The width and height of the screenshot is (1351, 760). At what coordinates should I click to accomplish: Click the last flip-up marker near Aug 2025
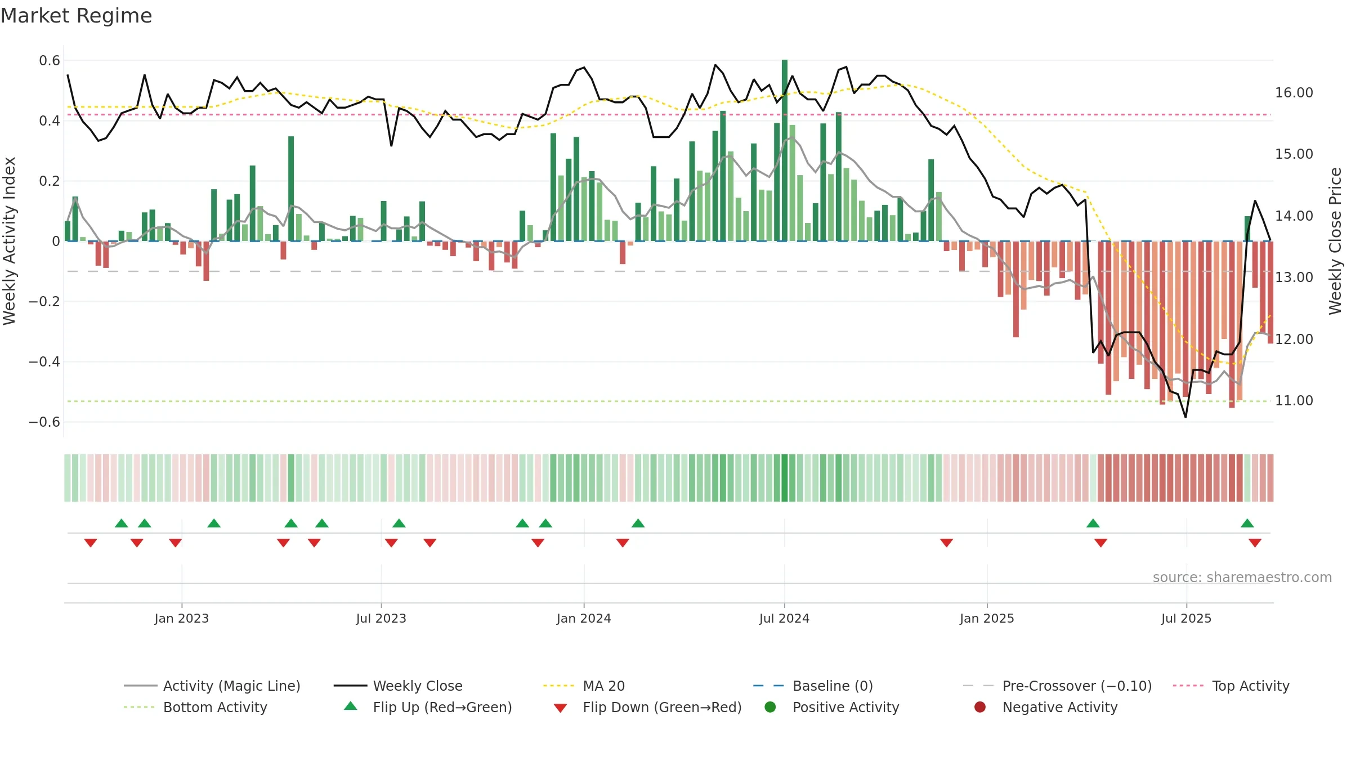(1247, 524)
